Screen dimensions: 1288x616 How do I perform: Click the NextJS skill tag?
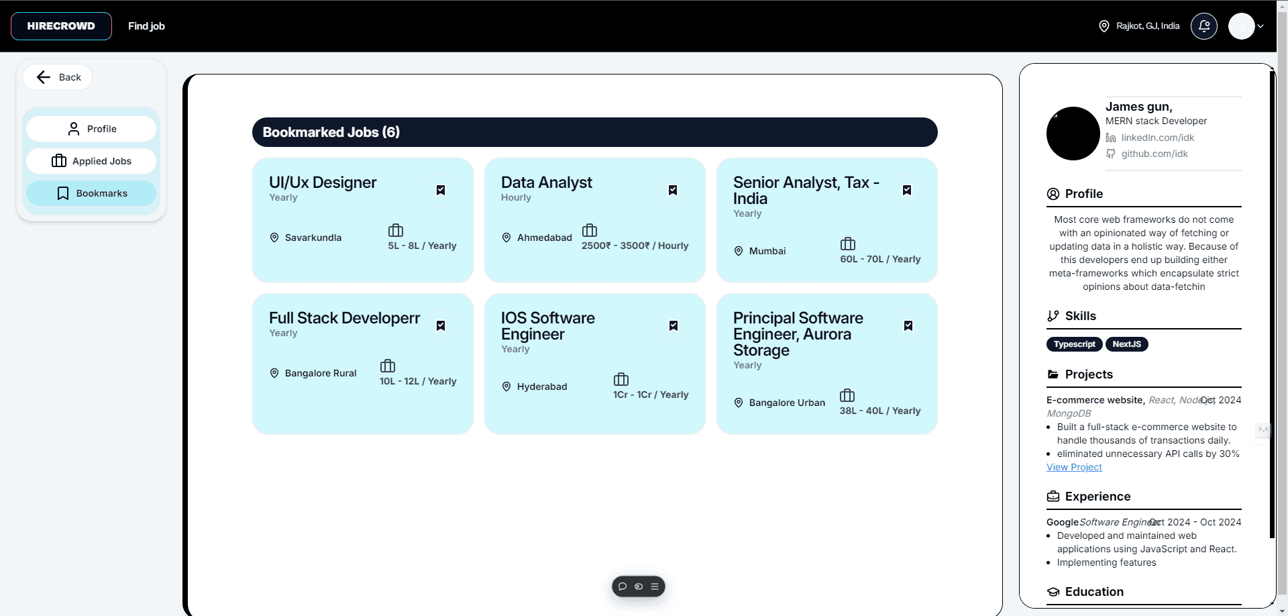point(1127,344)
